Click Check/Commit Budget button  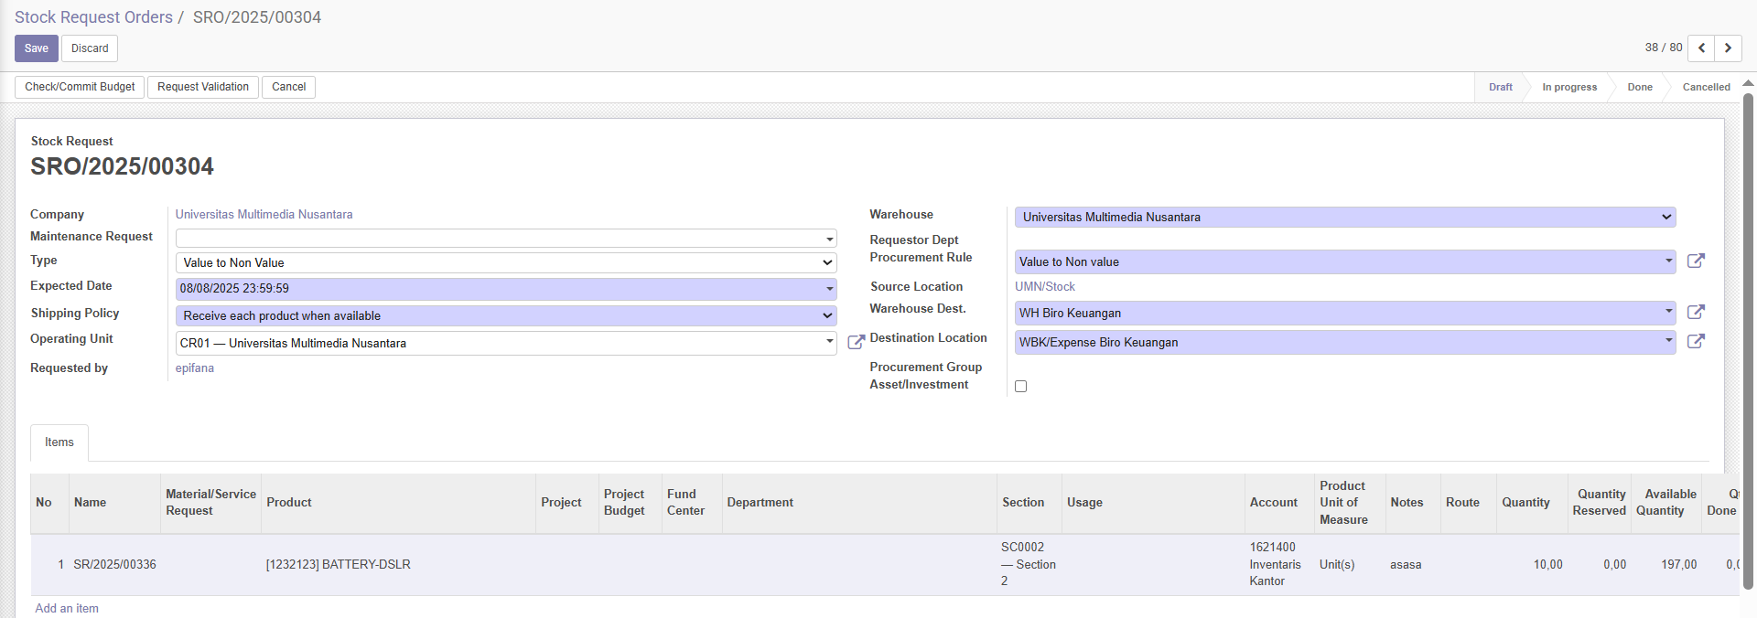coord(80,87)
